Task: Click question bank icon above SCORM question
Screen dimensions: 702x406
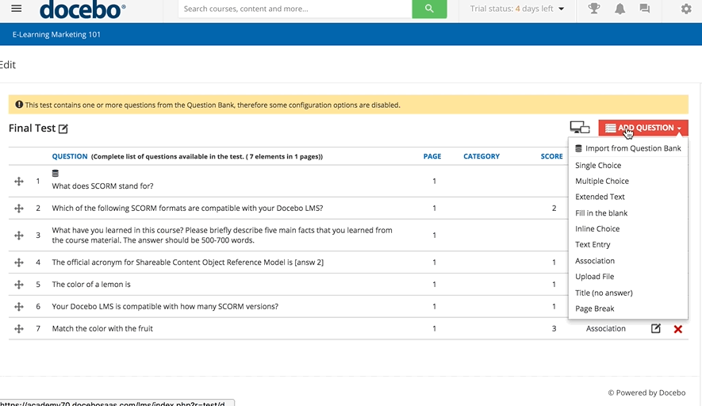Action: tap(55, 173)
